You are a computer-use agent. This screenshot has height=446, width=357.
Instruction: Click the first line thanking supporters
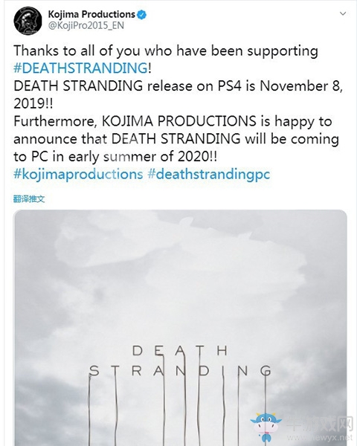click(166, 51)
